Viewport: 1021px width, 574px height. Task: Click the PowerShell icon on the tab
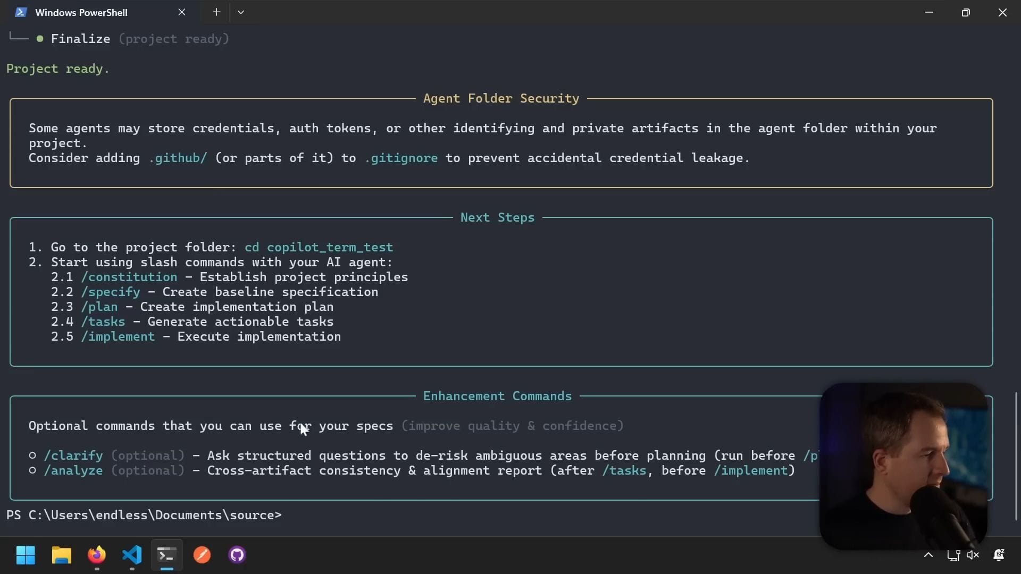click(21, 12)
